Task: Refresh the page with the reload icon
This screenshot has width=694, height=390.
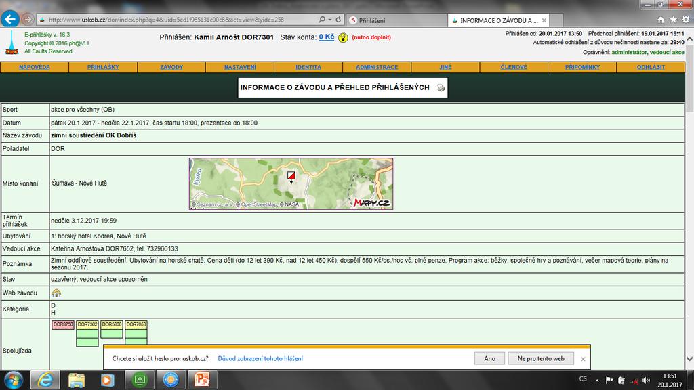Action: coord(338,20)
